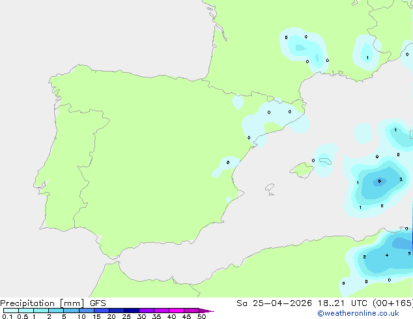
Task: Click the 20–25 mm legend color swatch
Action: click(x=117, y=311)
